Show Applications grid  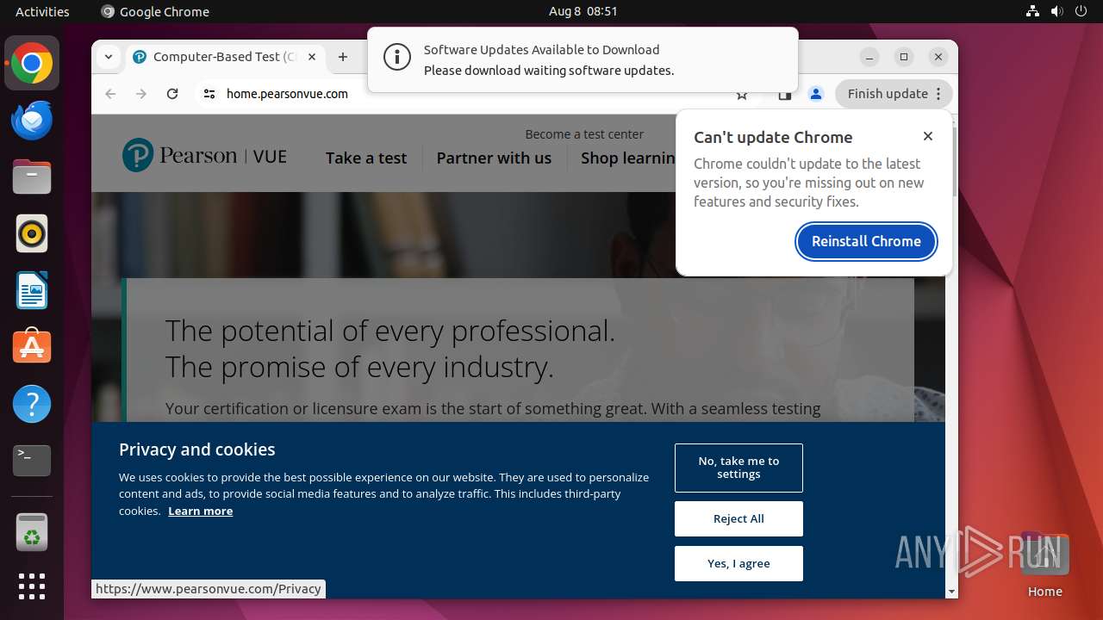tap(32, 586)
